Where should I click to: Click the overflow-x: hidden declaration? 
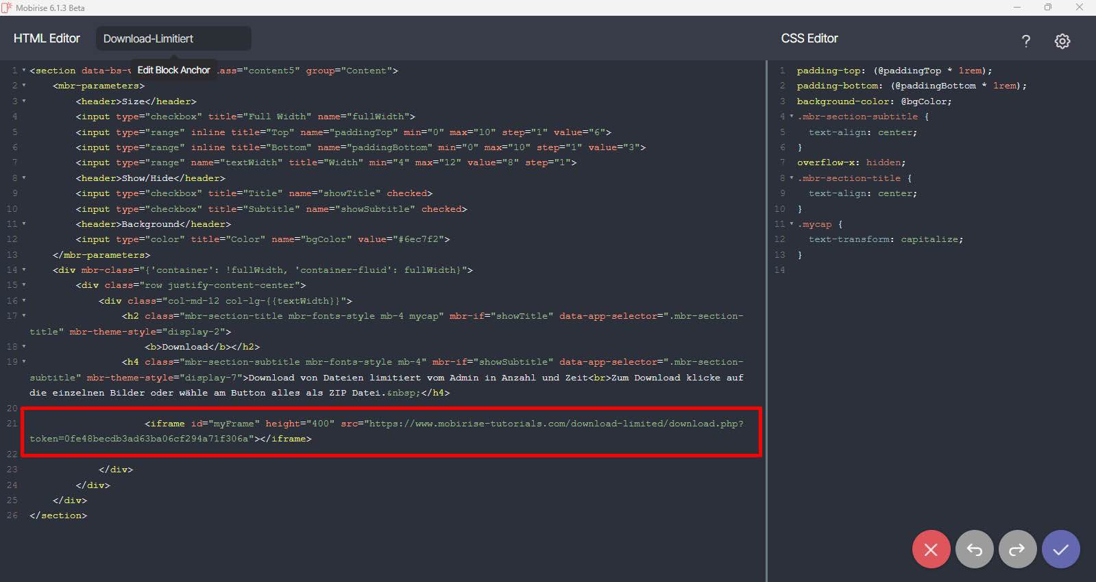point(851,162)
